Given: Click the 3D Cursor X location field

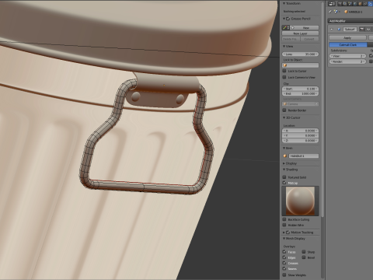Looking at the screenshot, I should (x=301, y=131).
